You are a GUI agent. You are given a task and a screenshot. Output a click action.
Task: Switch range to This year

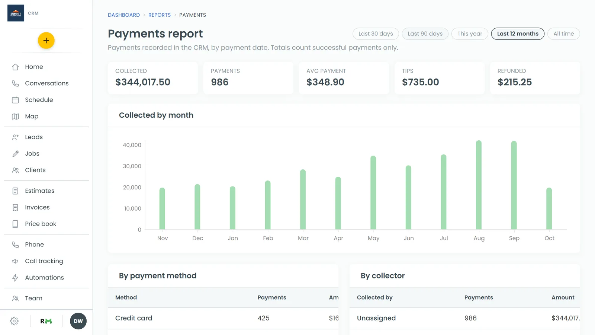point(470,33)
